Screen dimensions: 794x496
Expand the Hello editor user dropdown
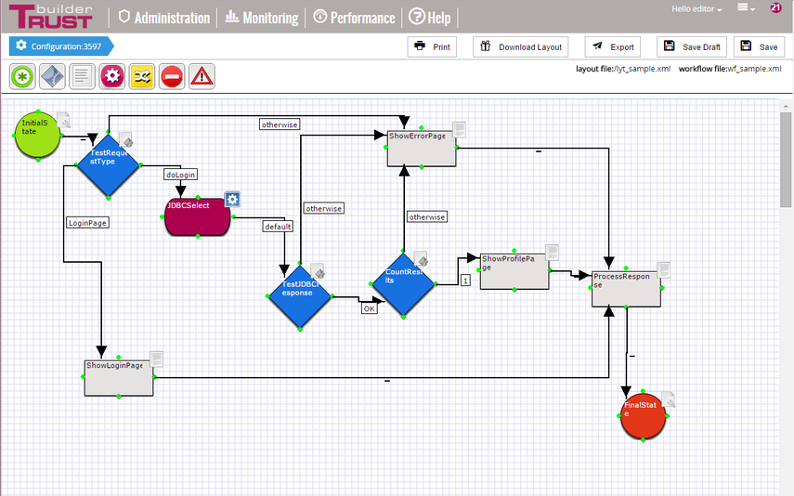click(x=696, y=9)
